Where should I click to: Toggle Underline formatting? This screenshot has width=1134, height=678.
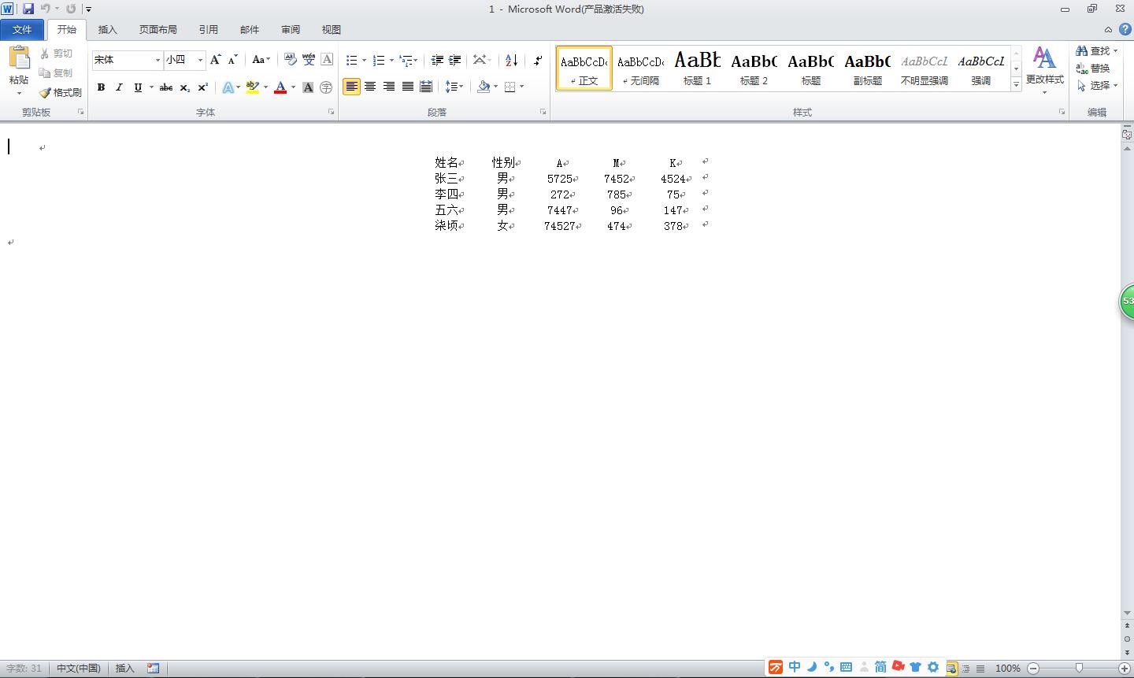pyautogui.click(x=138, y=87)
